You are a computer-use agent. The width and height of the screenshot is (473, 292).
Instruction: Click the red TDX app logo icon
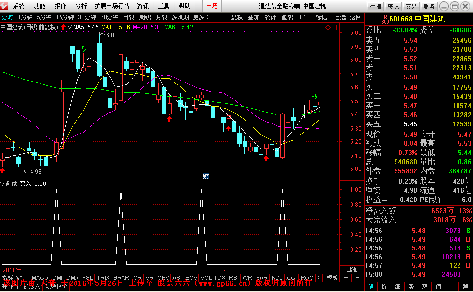click(5, 6)
